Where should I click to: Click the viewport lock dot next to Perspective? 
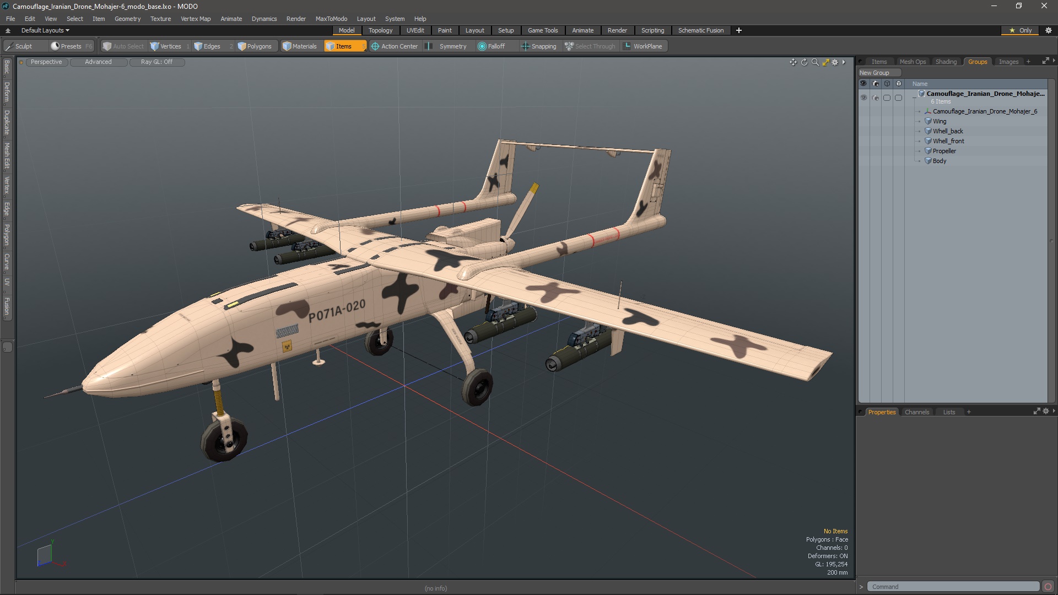click(21, 62)
